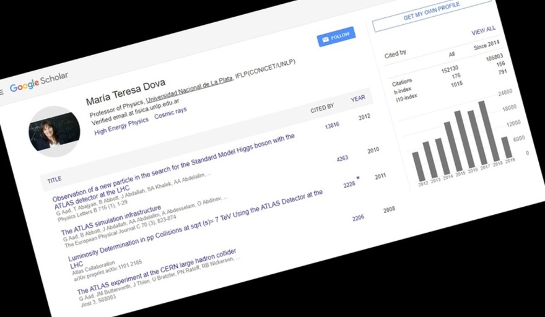This screenshot has width=545, height=317.
Task: Open The ATLAS simulation infrastructure paper
Action: pyautogui.click(x=111, y=220)
